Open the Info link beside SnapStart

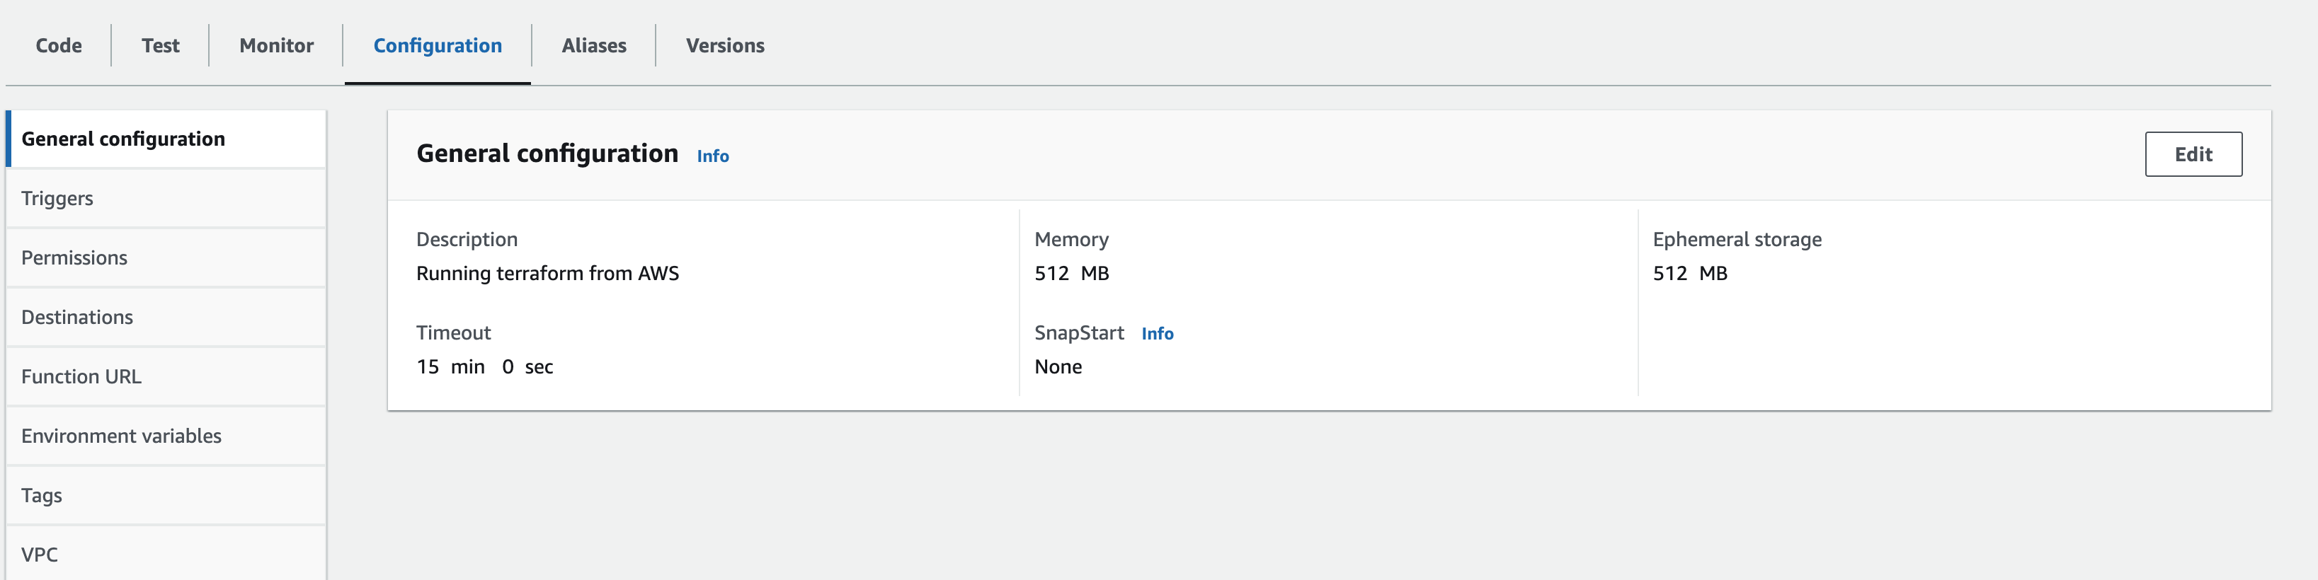point(1157,334)
